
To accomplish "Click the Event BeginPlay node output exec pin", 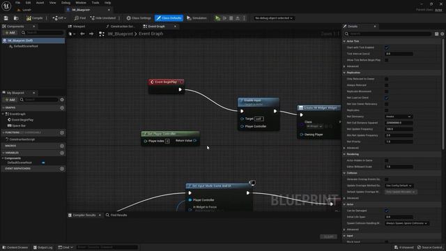I will click(180, 90).
